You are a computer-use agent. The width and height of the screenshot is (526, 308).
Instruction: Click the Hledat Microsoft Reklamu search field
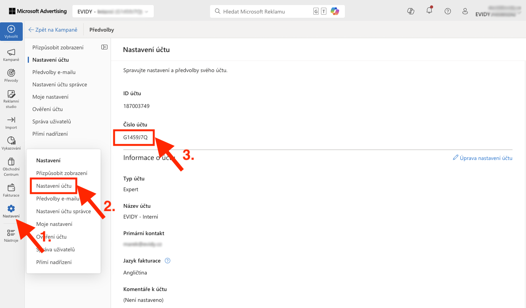point(266,12)
